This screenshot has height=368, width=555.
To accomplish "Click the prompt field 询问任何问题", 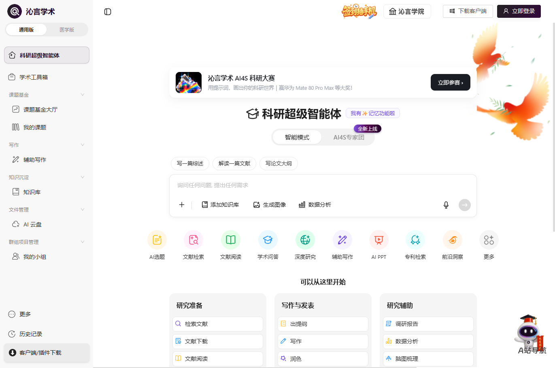I will 323,185.
